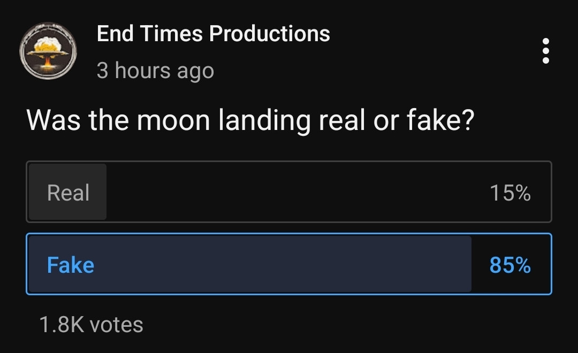
Task: Click the word "Productions" in the channel name
Action: click(x=269, y=34)
